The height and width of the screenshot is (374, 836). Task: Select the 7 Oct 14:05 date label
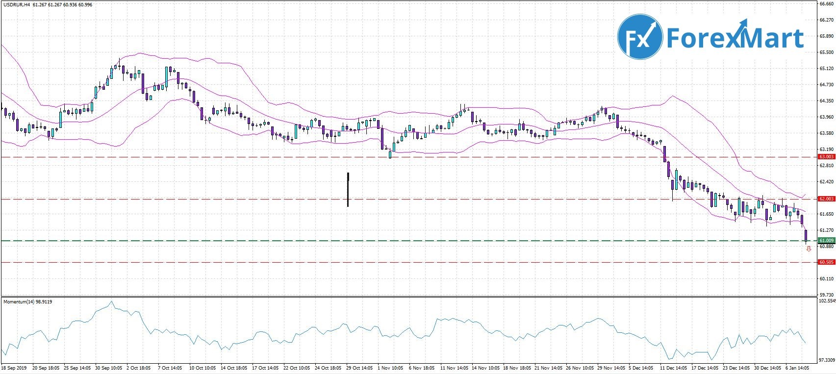(169, 368)
